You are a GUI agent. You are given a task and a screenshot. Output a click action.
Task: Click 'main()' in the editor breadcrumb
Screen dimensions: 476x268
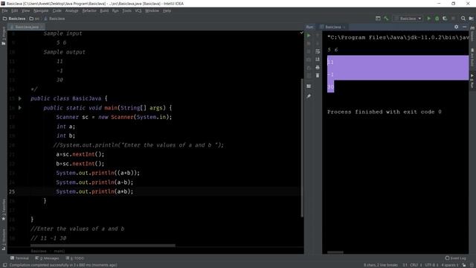coord(59,251)
